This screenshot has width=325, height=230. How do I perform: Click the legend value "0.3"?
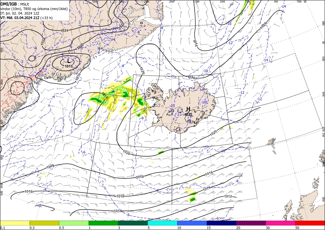tap(32, 228)
